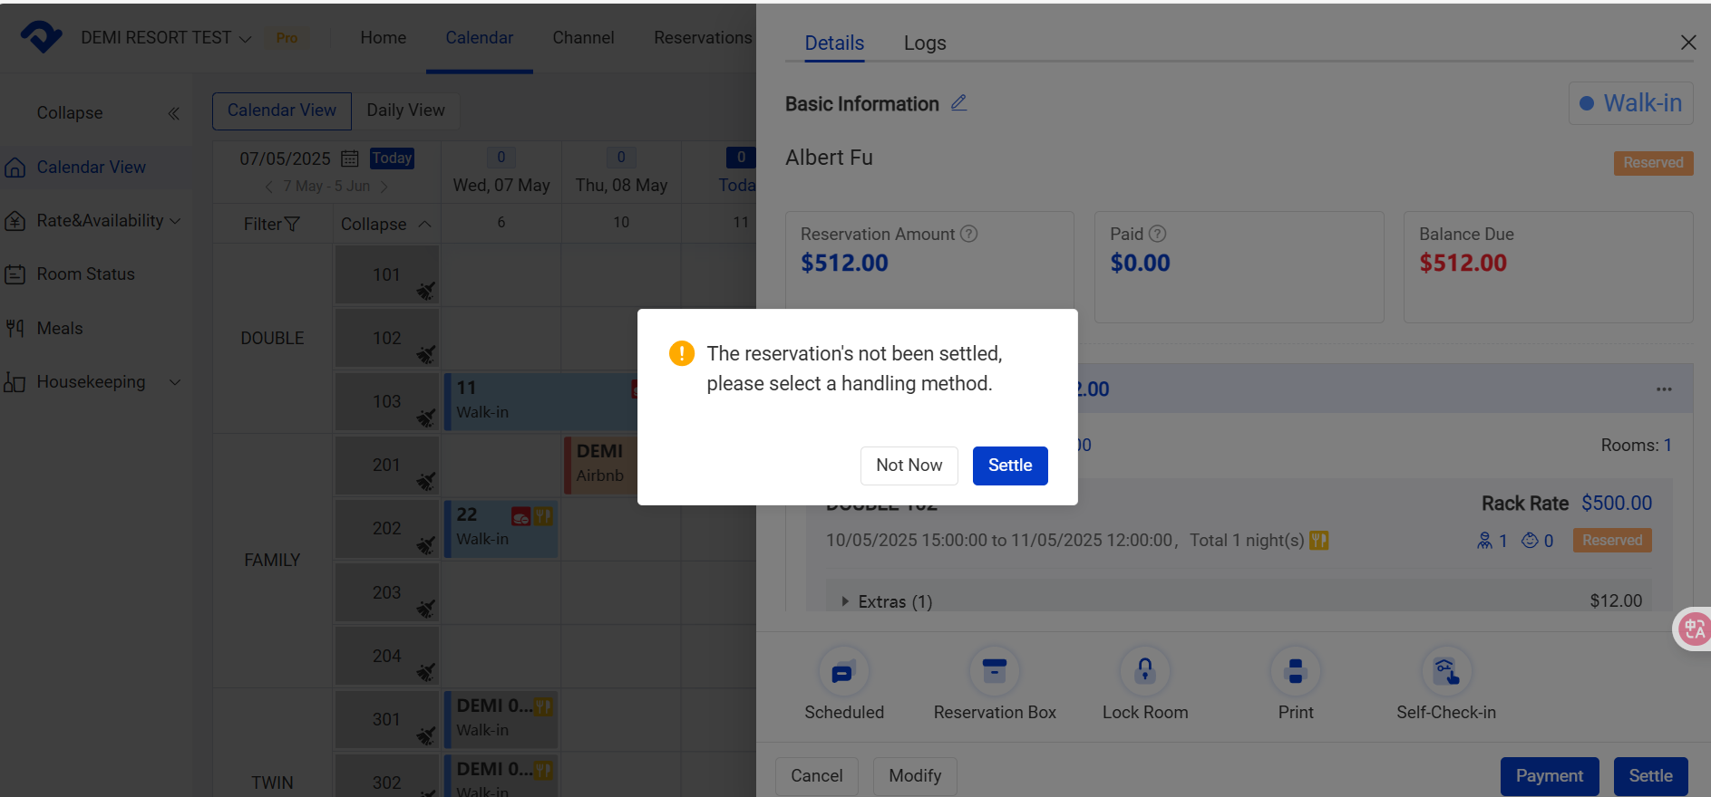Click the translate floating icon

1694,629
